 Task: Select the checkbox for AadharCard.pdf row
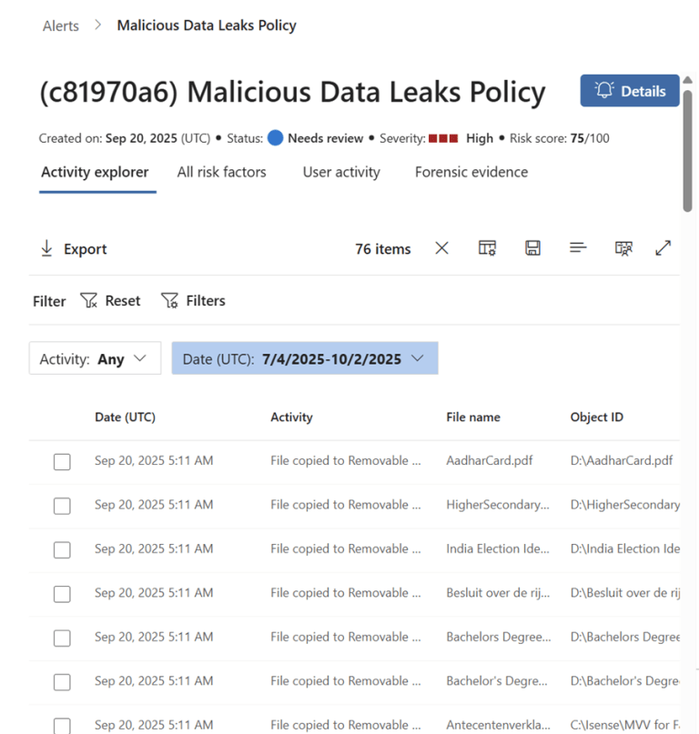click(62, 461)
